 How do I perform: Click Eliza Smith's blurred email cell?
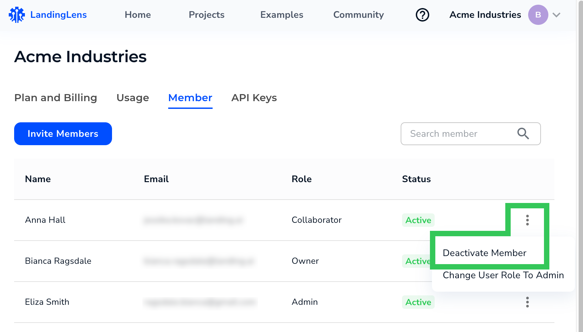[200, 302]
